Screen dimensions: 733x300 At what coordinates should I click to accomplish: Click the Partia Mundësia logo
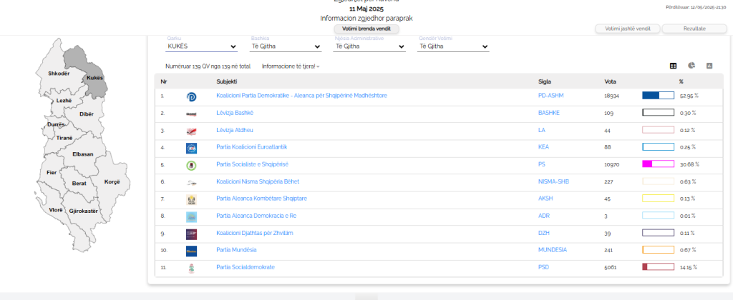click(x=191, y=251)
